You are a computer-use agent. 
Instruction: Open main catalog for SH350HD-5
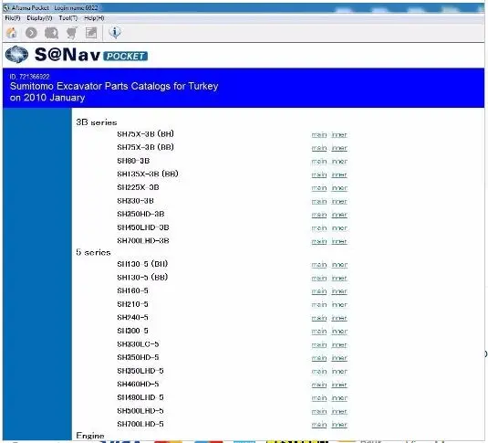point(319,358)
